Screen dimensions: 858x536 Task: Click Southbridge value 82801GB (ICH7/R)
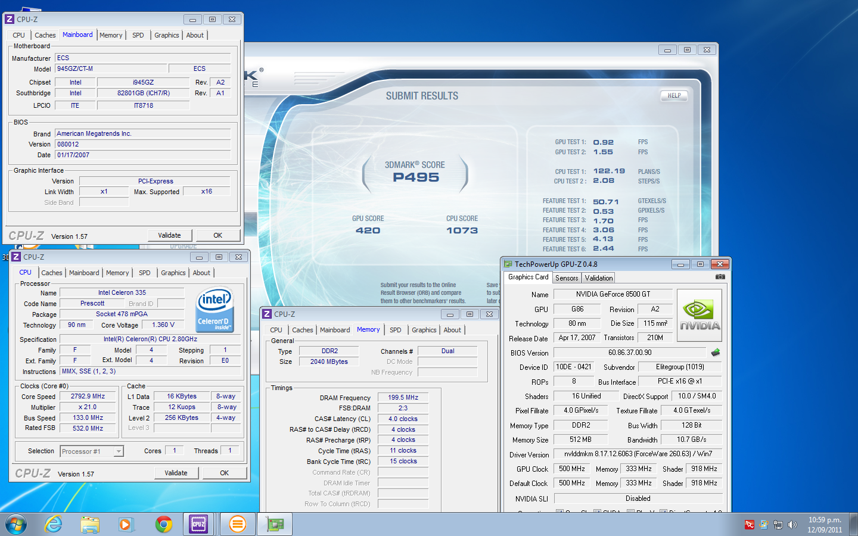coord(144,93)
